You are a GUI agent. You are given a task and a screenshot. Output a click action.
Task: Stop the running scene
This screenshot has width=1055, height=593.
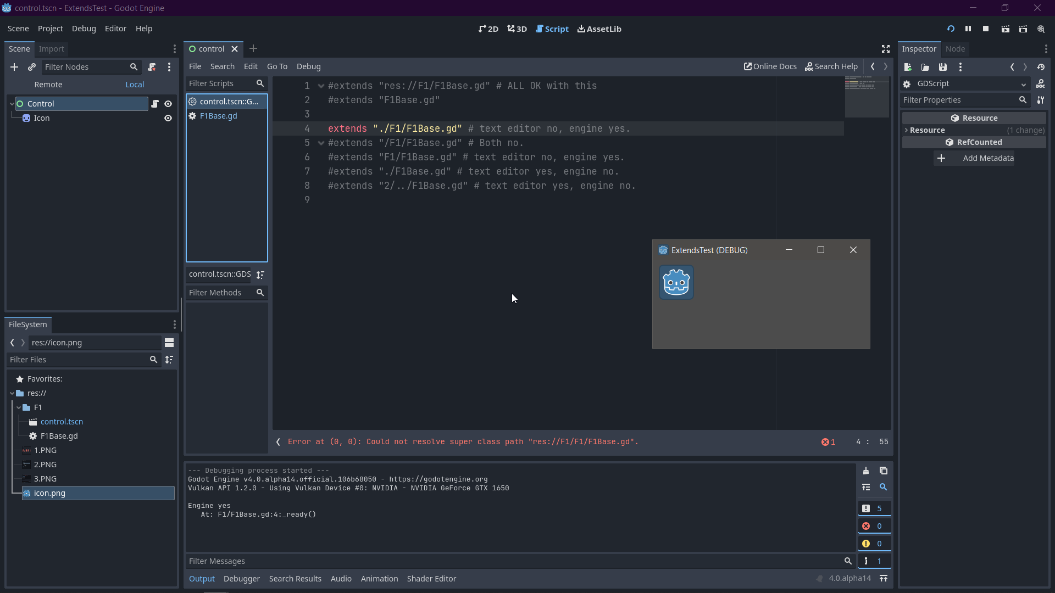pyautogui.click(x=986, y=29)
